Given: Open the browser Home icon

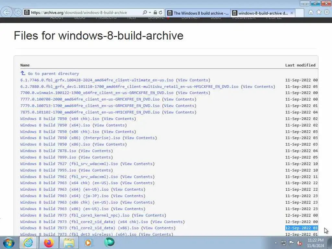Looking at the screenshot, I should pos(311,12).
